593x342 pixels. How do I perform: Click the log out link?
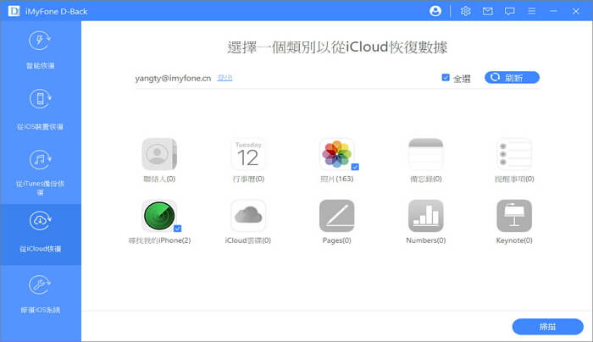(x=224, y=78)
